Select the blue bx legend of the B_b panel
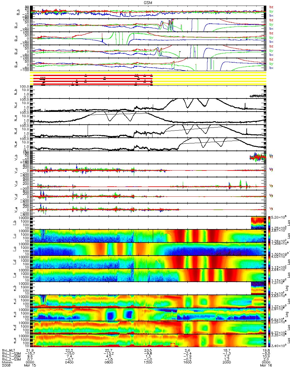 pyautogui.click(x=271, y=15)
